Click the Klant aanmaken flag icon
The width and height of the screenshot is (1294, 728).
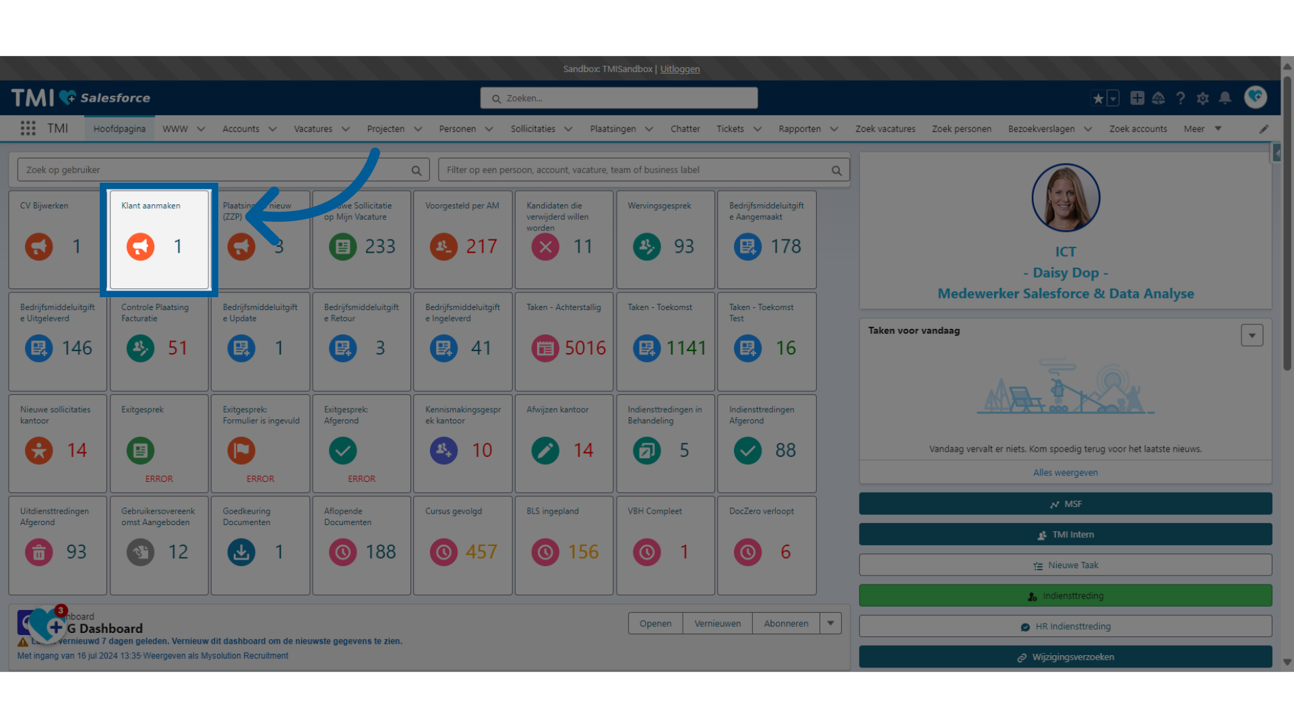tap(140, 246)
